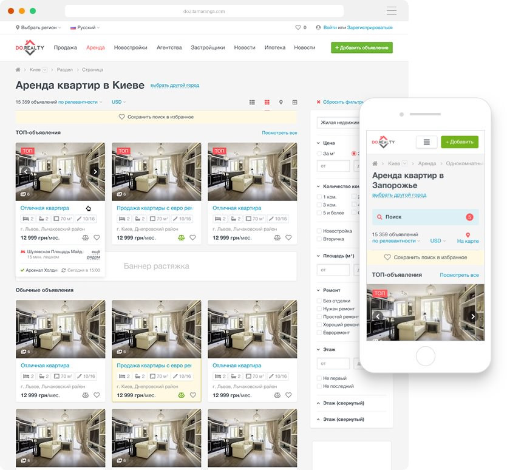Click compare scales on third regular listing
The height and width of the screenshot is (470, 507).
pyautogui.click(x=277, y=395)
